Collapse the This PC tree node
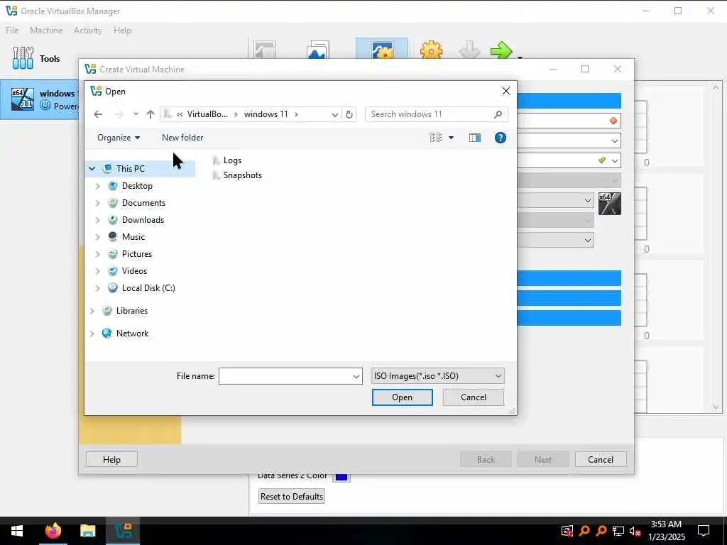Image resolution: width=727 pixels, height=545 pixels. 92,169
